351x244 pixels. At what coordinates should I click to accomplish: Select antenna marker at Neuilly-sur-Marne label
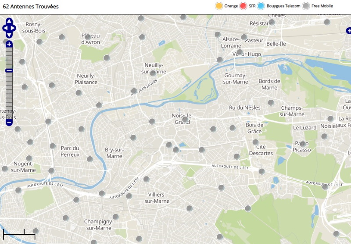click(x=153, y=73)
